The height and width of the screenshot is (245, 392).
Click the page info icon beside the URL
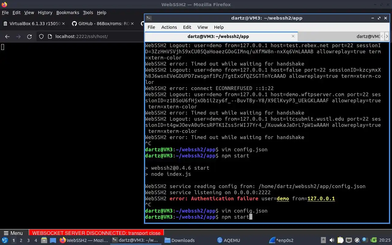(50, 36)
